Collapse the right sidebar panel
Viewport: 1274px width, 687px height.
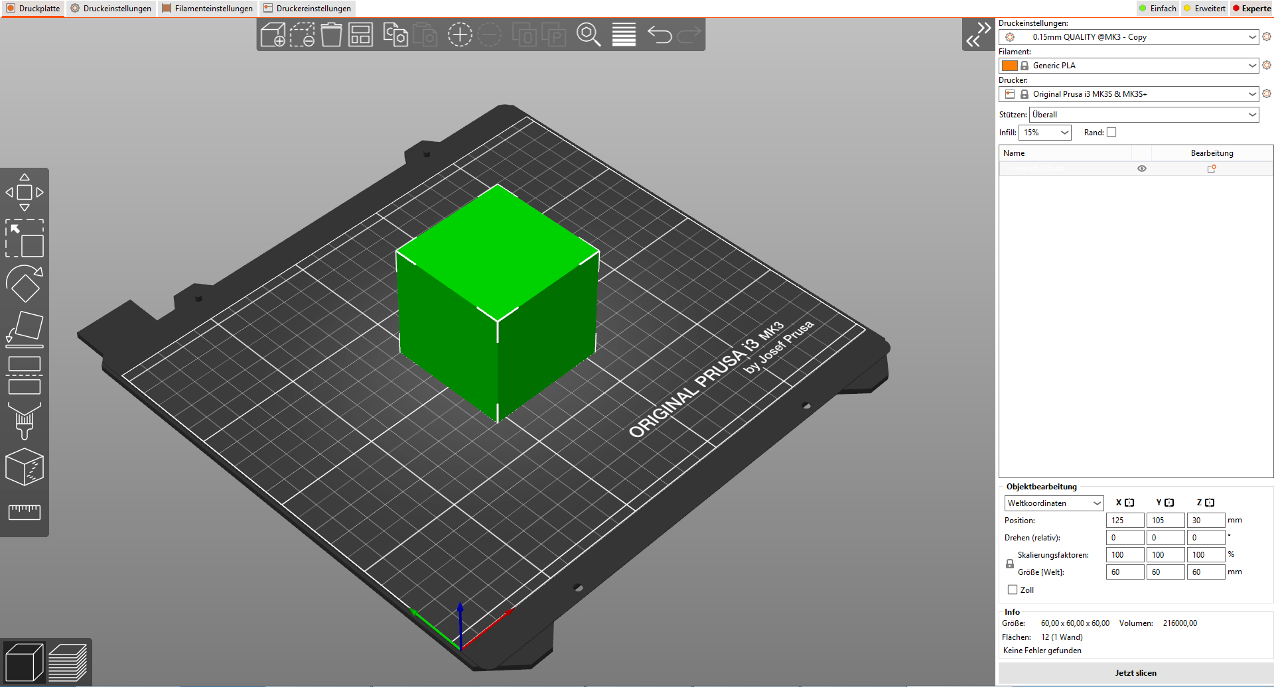(x=979, y=34)
